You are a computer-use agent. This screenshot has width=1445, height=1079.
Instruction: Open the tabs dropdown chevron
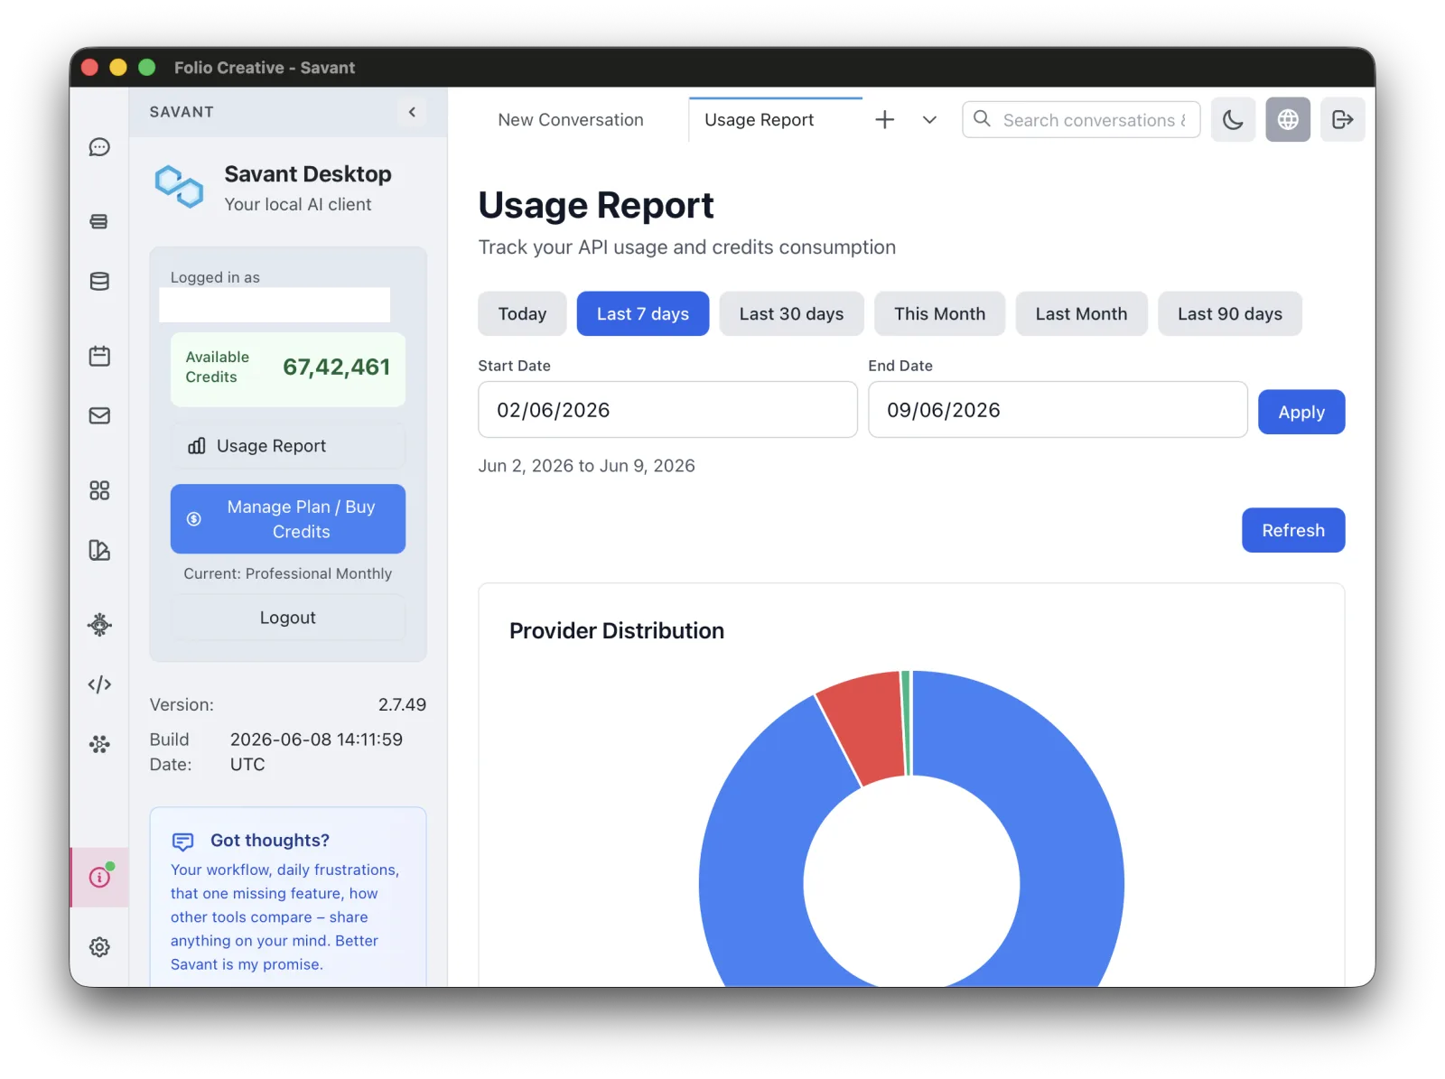coord(929,119)
